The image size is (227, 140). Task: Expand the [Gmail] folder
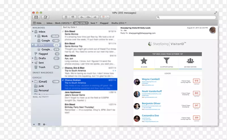click(33, 81)
